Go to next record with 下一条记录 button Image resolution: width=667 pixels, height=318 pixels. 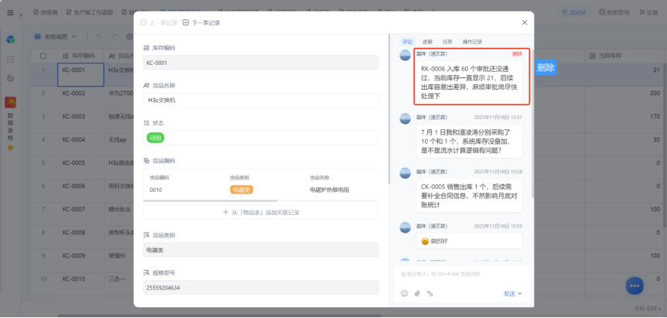(x=201, y=22)
